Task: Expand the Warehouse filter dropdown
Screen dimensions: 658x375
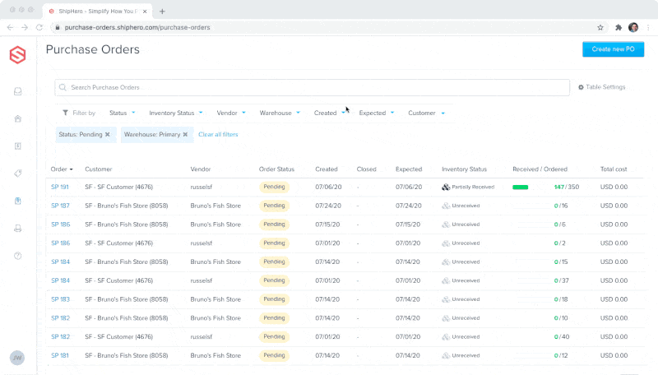Action: coord(280,113)
